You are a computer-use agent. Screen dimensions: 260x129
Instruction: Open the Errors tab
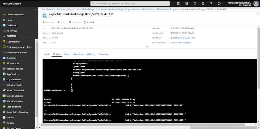coord(67,54)
